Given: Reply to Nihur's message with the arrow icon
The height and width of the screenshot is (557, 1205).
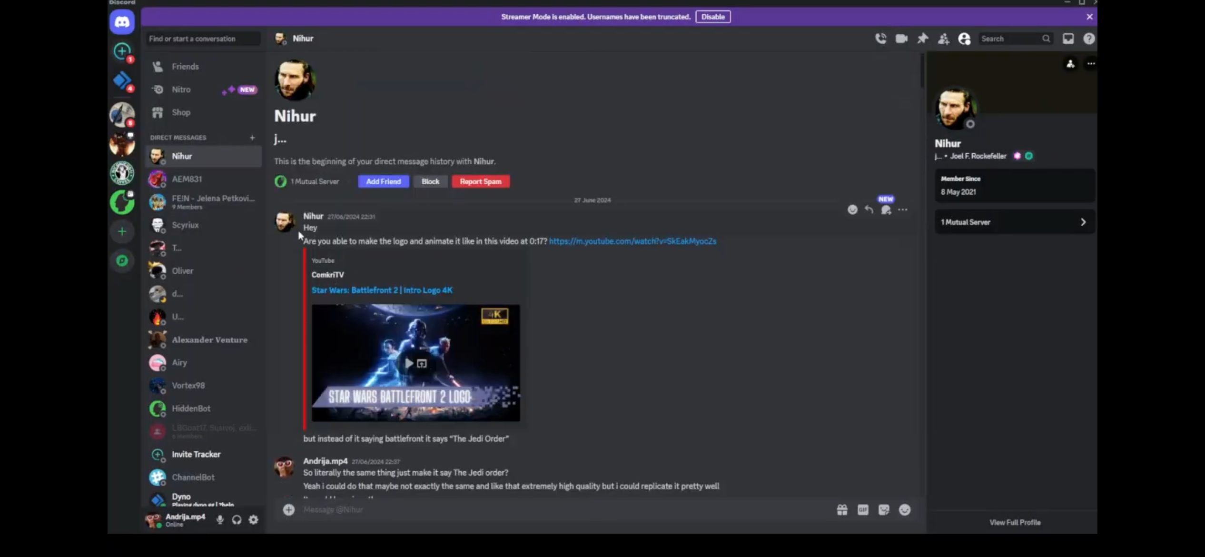Looking at the screenshot, I should pyautogui.click(x=869, y=210).
